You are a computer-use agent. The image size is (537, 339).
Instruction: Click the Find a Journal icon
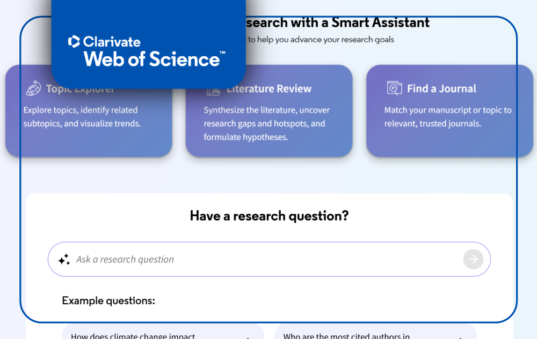coord(394,88)
